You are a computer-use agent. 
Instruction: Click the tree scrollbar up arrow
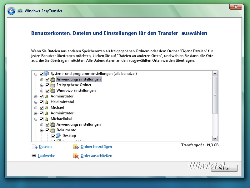pos(215,74)
